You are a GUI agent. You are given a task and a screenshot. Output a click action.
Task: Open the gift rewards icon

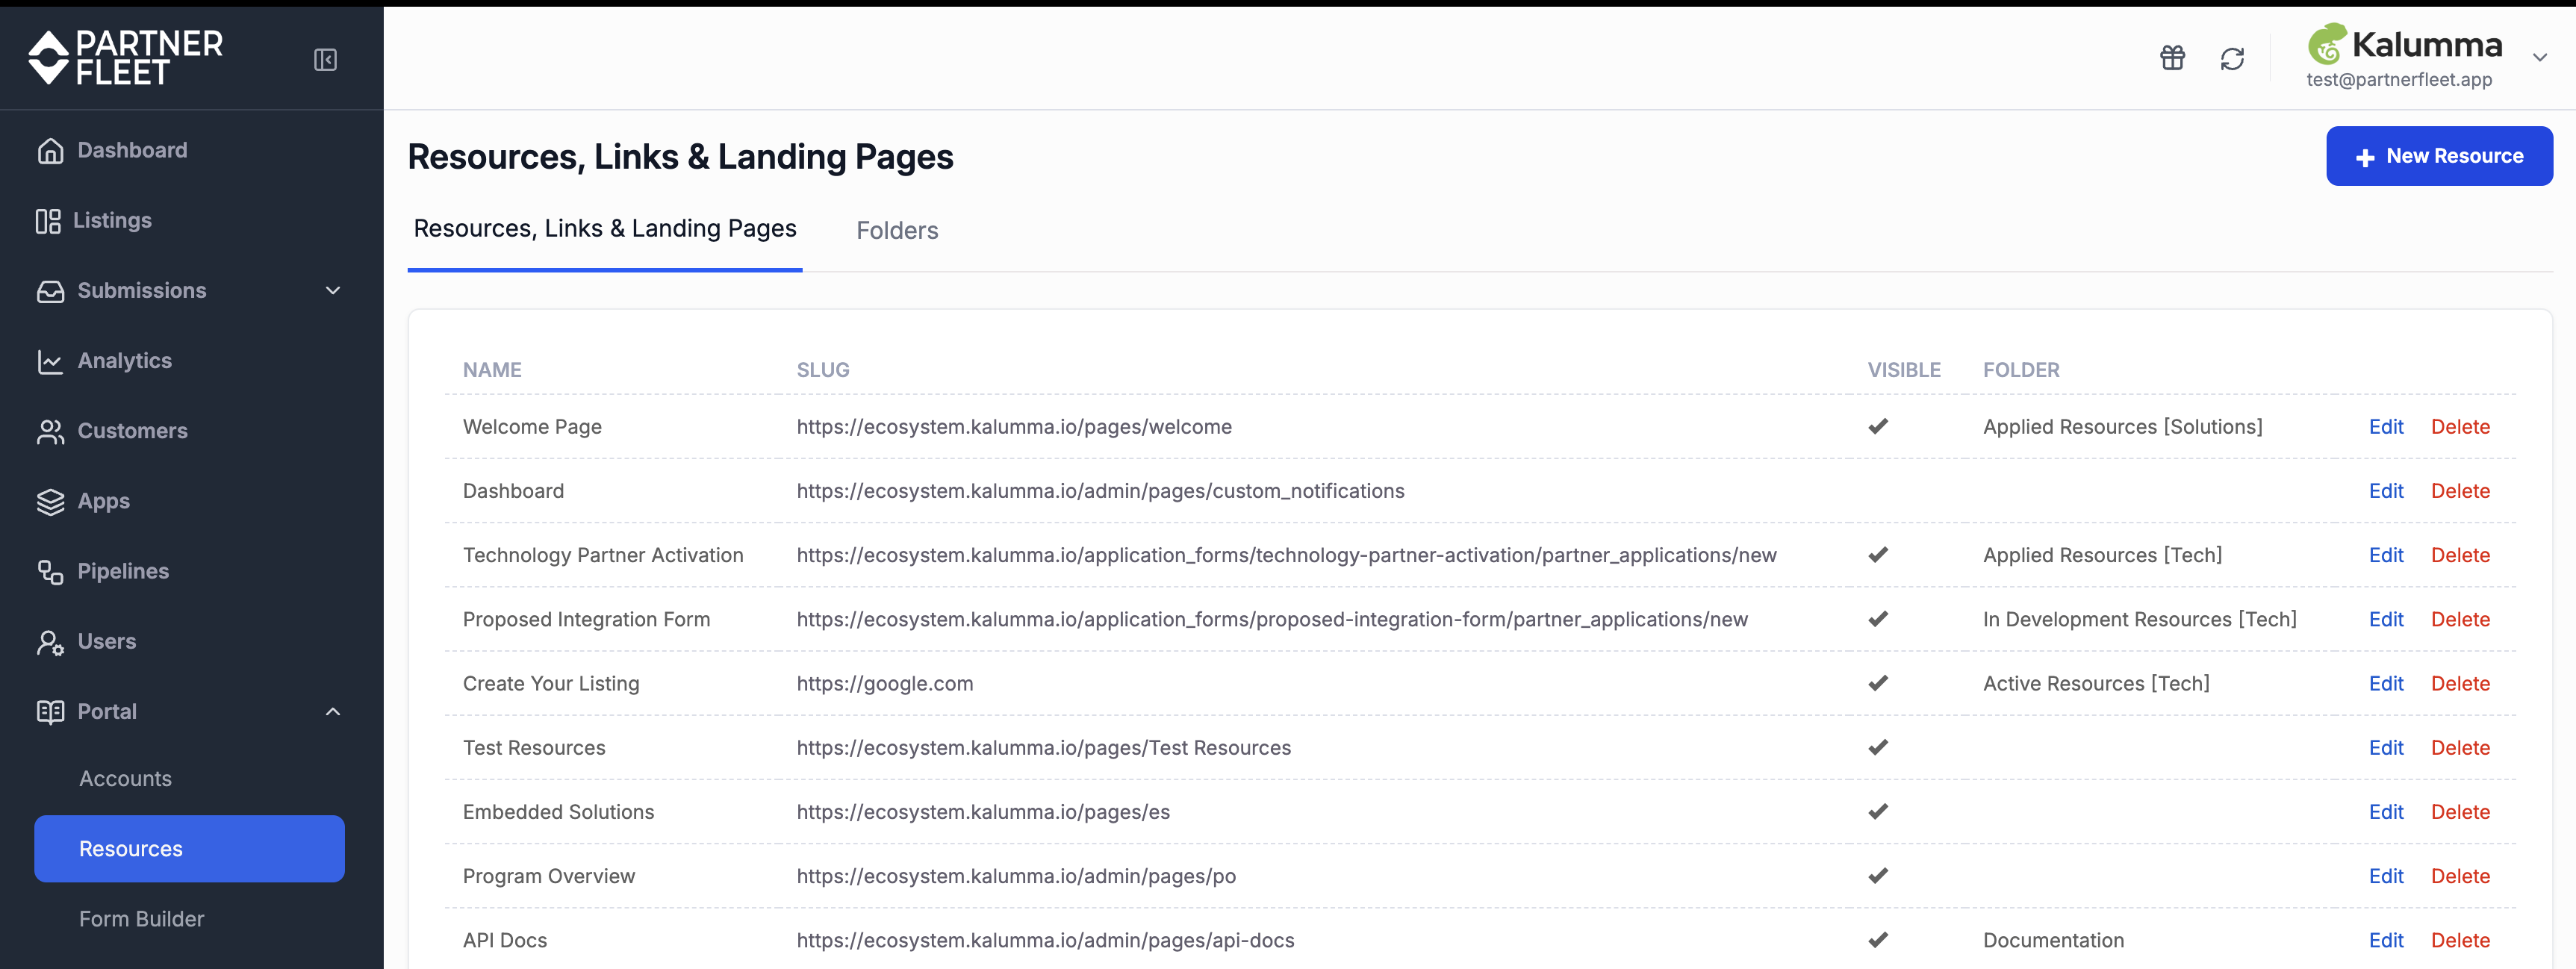pyautogui.click(x=2172, y=58)
